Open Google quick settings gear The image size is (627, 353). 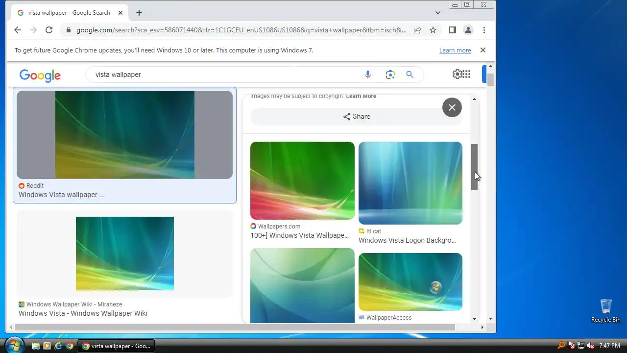tap(457, 74)
